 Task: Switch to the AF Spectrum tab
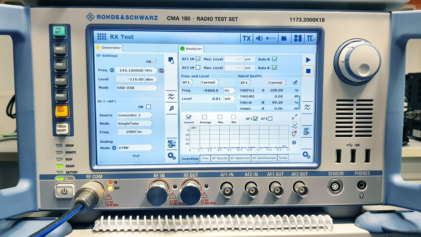[240, 158]
